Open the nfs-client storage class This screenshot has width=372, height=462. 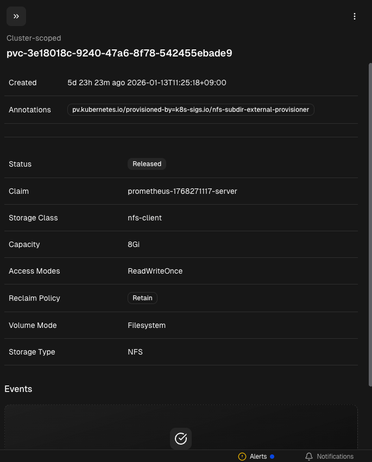[x=144, y=218]
